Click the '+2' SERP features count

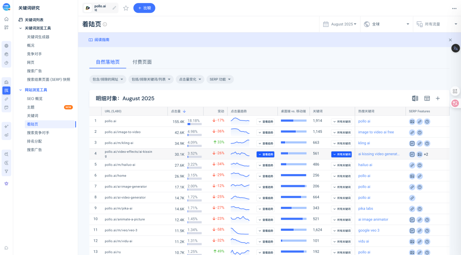[426, 155]
